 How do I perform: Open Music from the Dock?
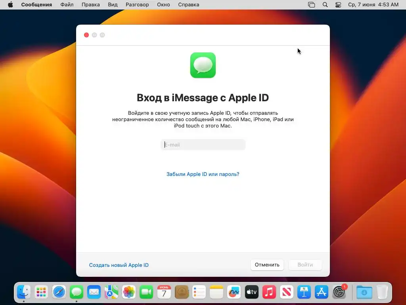(269, 292)
